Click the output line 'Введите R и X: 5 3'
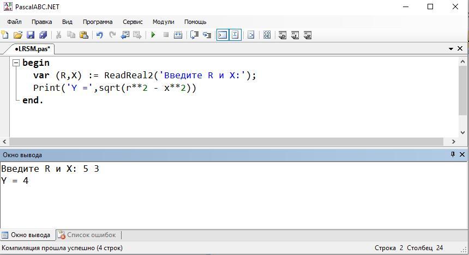Screen dimensions: 469x255 coord(50,169)
